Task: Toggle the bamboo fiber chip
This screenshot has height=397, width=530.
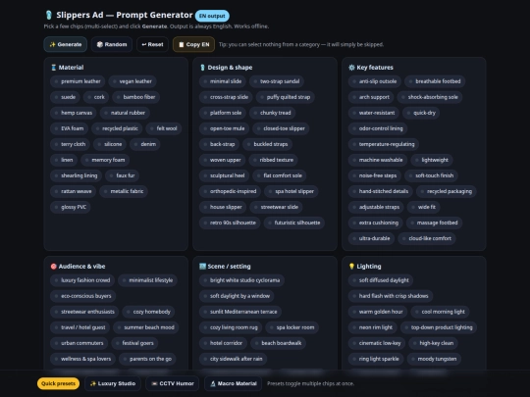Action: point(135,97)
